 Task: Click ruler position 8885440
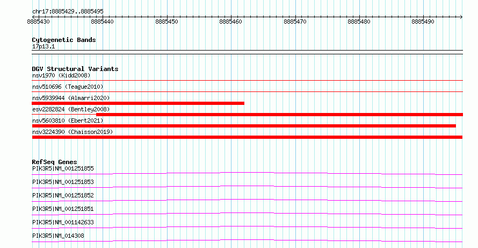coord(103,22)
